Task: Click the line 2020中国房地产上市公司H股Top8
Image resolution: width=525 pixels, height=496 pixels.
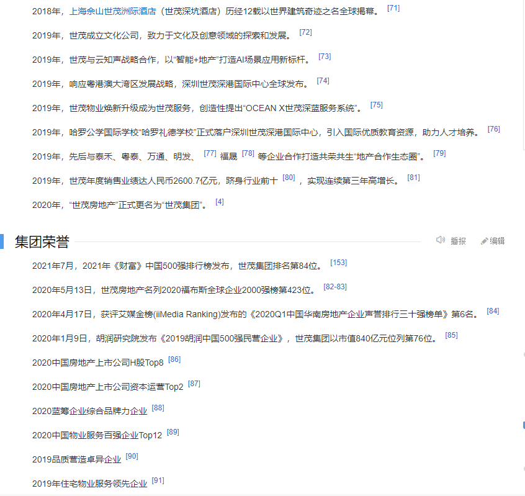Action: [x=98, y=363]
